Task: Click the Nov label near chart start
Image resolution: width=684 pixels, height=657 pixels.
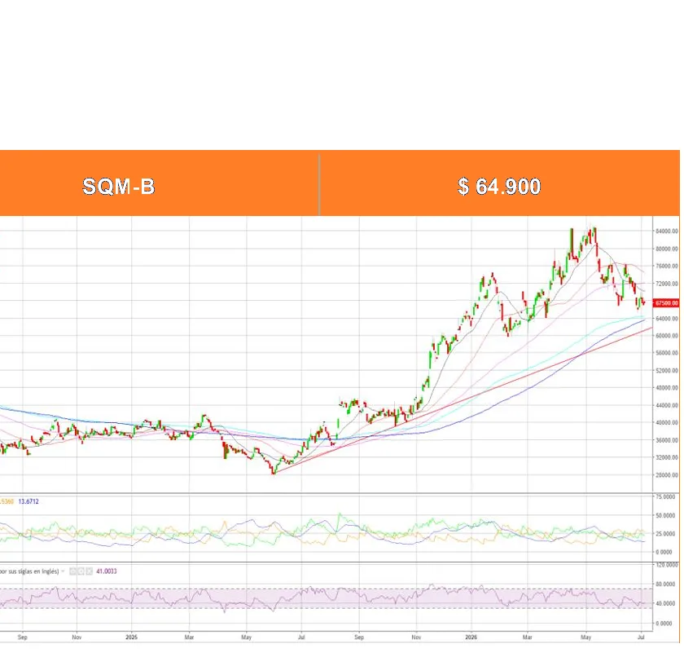Action: coord(77,637)
